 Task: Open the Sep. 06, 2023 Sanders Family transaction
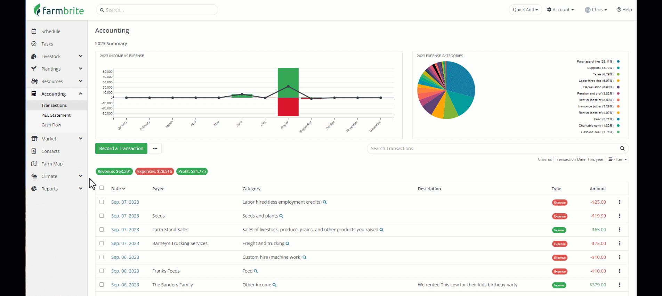125,285
